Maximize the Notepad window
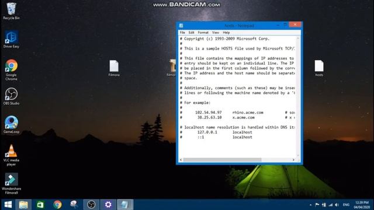Image resolution: width=374 pixels, height=210 pixels. click(x=285, y=25)
